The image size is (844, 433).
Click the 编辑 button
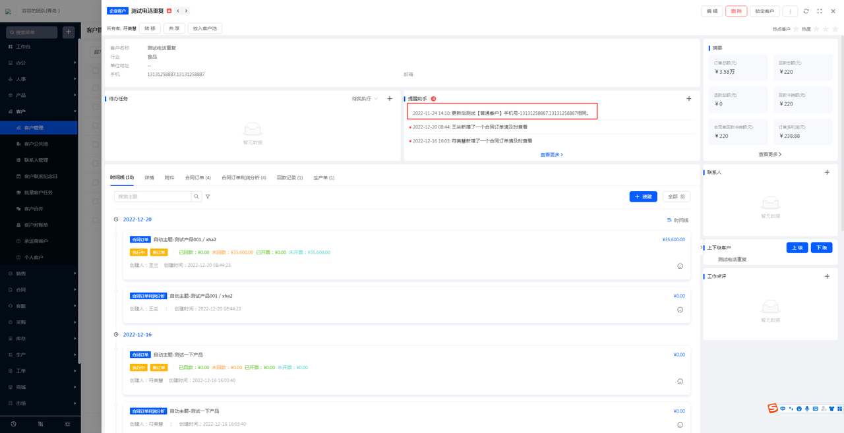click(712, 11)
